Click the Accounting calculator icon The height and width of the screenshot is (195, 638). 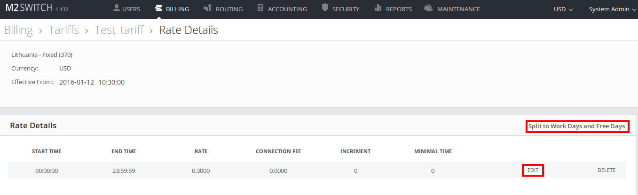click(260, 8)
